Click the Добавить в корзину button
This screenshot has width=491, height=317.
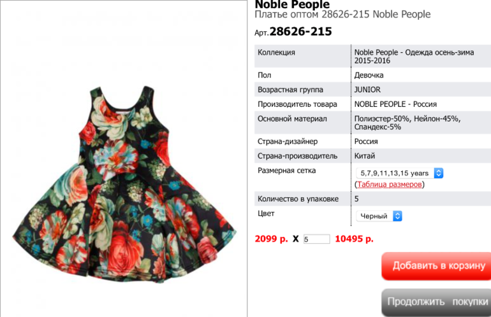pyautogui.click(x=436, y=265)
